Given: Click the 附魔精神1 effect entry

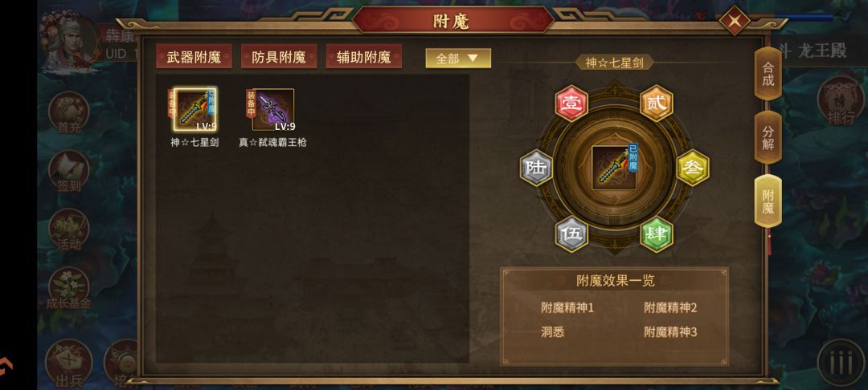Looking at the screenshot, I should tap(567, 307).
